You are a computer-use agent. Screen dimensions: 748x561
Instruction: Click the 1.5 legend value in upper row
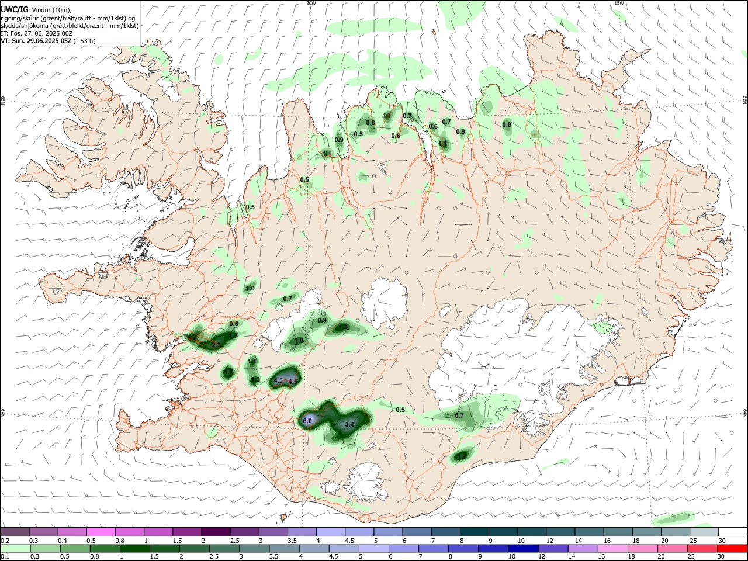(176, 541)
